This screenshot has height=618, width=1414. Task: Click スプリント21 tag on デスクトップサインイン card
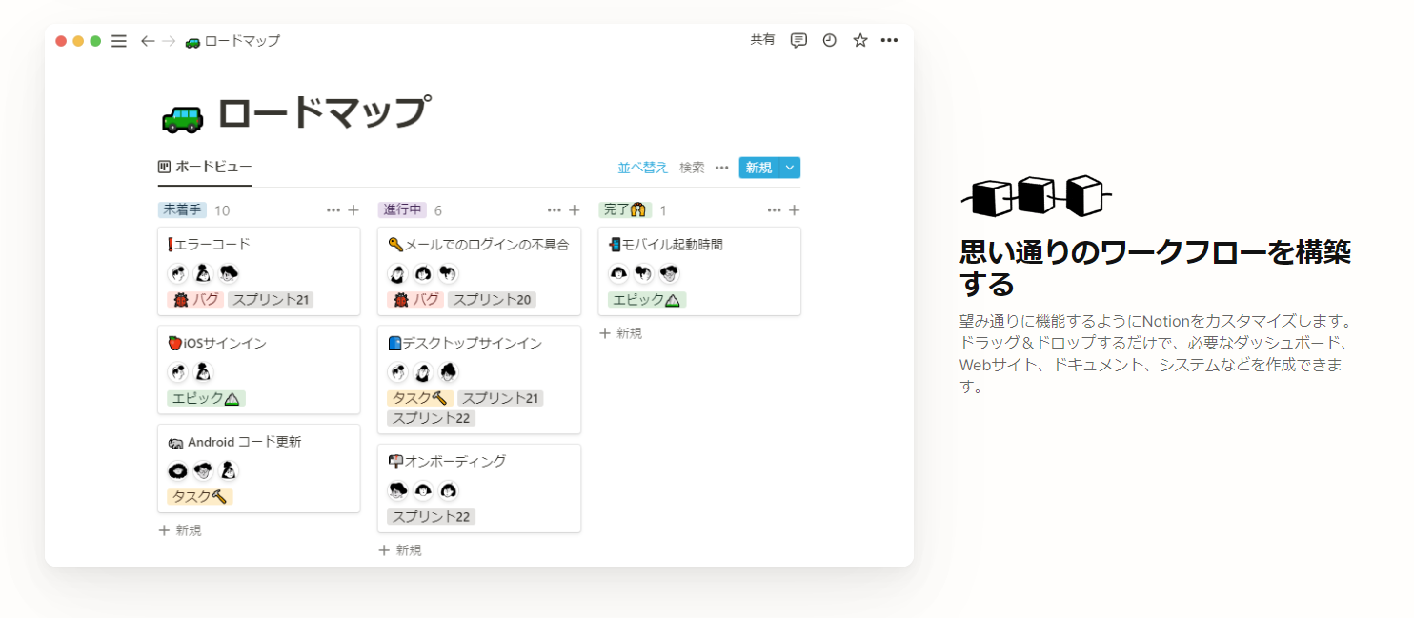[500, 398]
